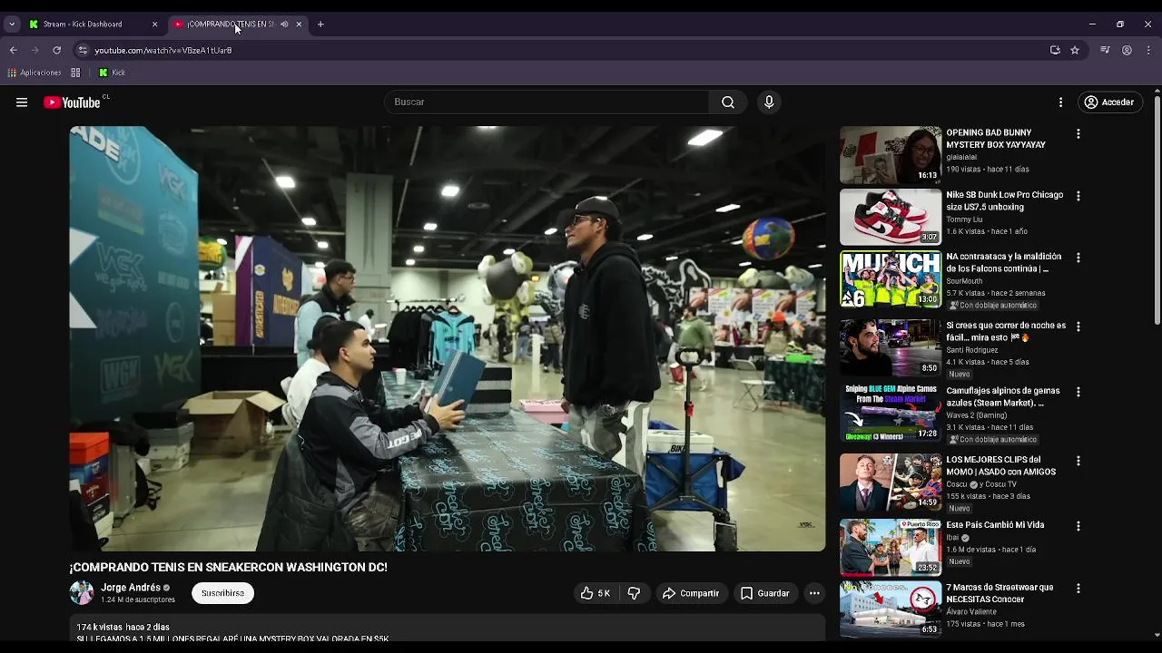Open the tab search dropdown arrow
Screen dimensions: 1162x653
tap(12, 24)
